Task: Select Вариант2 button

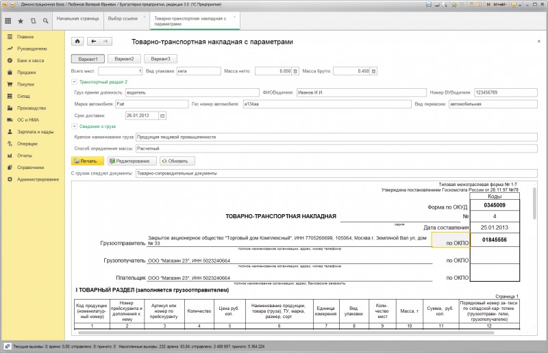Action: (x=125, y=59)
